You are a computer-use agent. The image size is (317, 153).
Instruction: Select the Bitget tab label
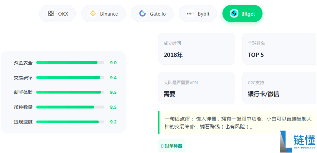pyautogui.click(x=248, y=14)
